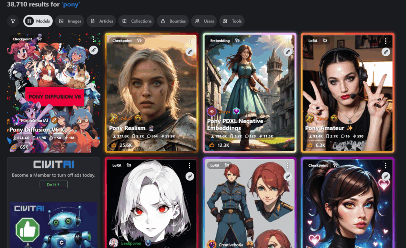Screen dimensions: 406x248
Task: Click the 674.4K download count on Pony Diffusion
Action: 21,138
